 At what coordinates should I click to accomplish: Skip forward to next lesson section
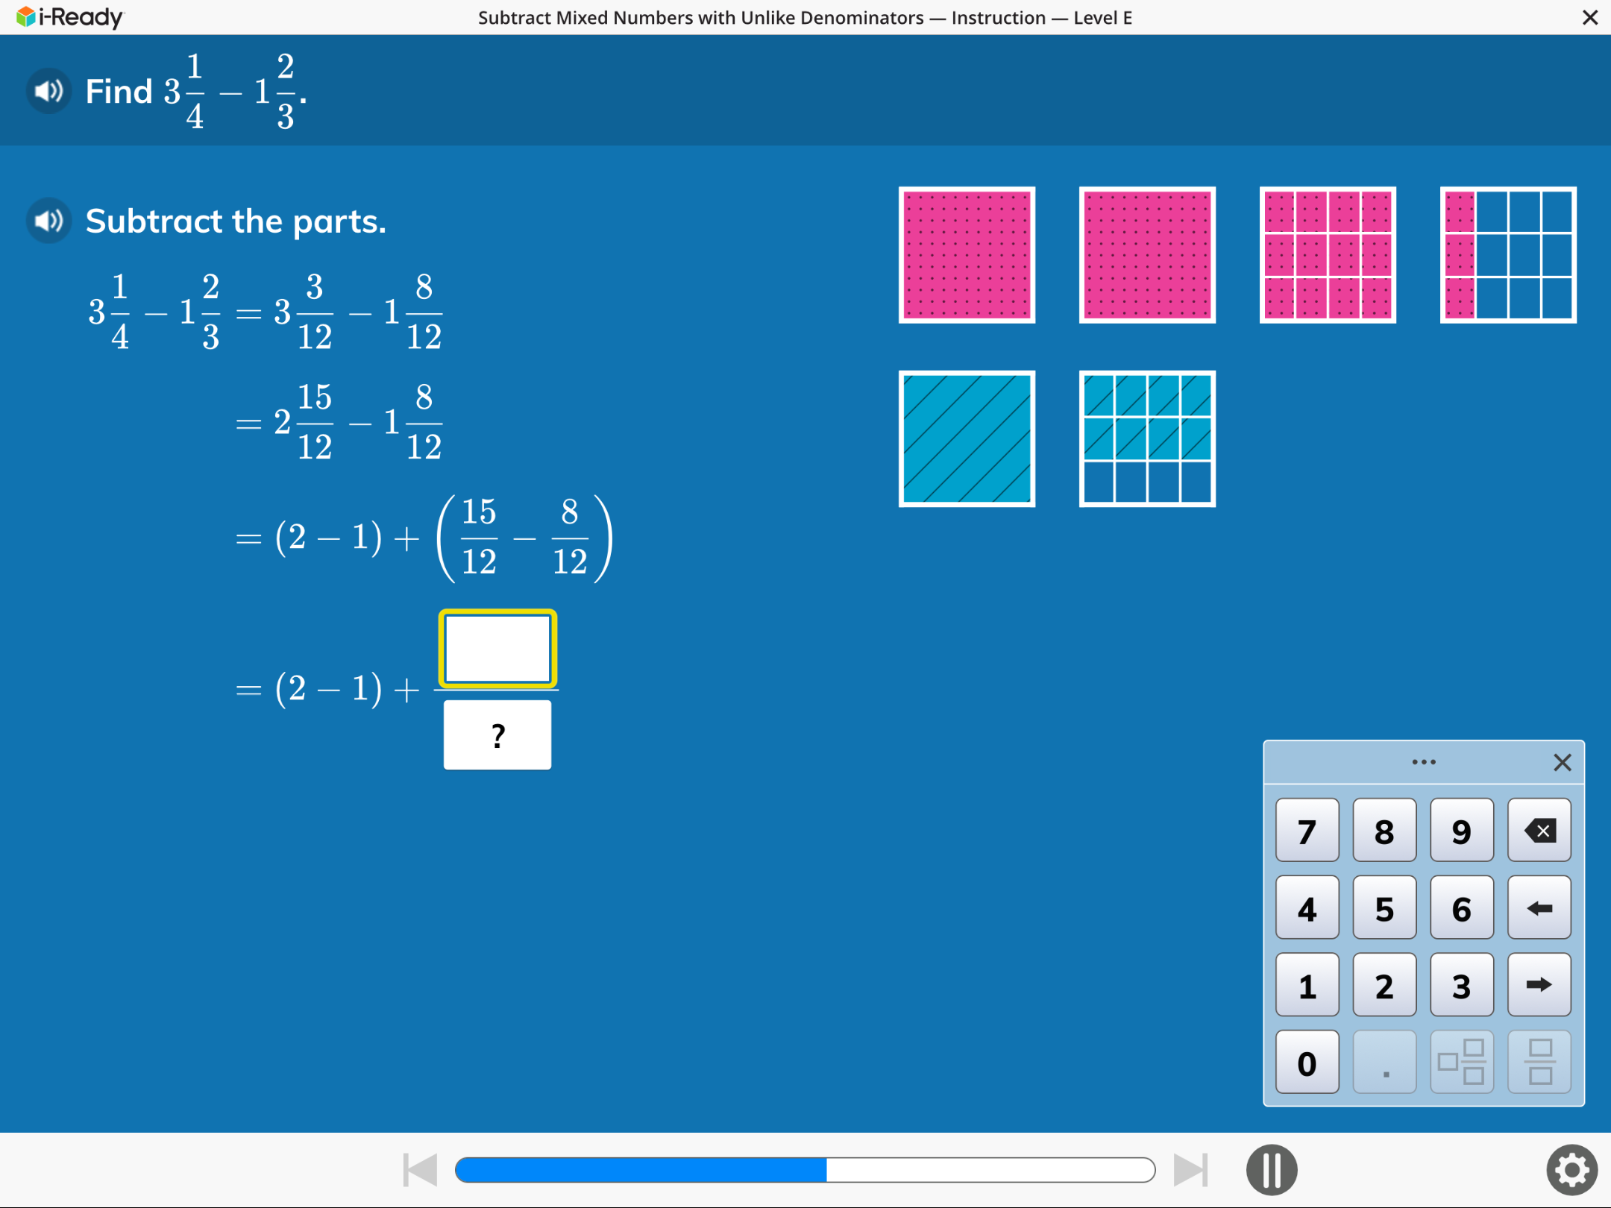tap(1190, 1169)
